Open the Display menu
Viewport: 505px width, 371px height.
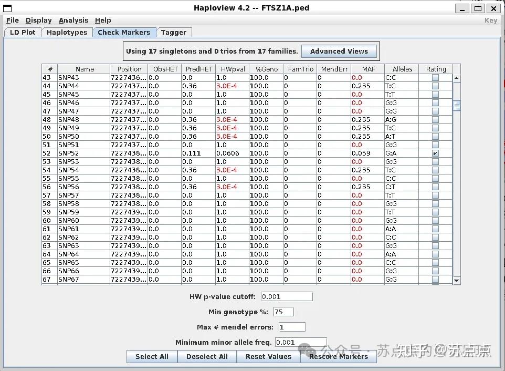click(x=38, y=20)
